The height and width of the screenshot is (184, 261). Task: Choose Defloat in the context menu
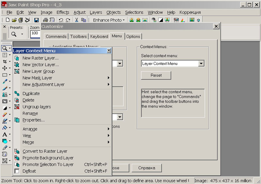[62, 171]
